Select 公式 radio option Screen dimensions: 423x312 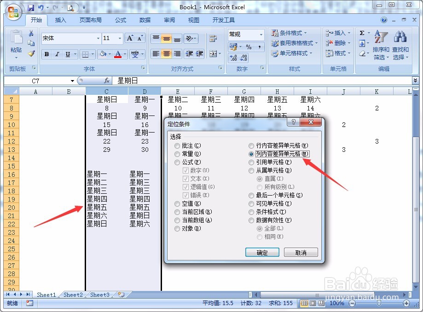pos(177,162)
